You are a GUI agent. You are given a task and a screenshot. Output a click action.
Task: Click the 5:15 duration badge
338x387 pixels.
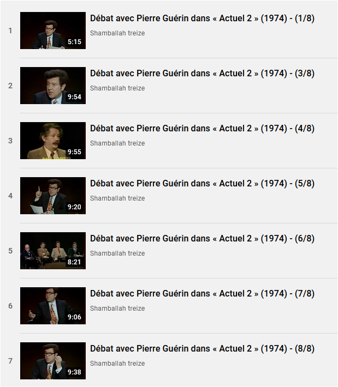tap(74, 42)
